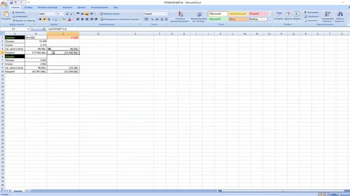Viewport: 350px width, 196px height.
Task: Click the paste options smart tag in C4
Action: tap(49, 49)
